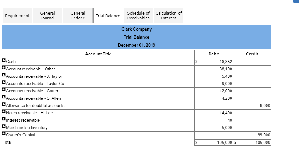Select the Merchandise inventory label
This screenshot has width=299, height=152.
point(27,127)
